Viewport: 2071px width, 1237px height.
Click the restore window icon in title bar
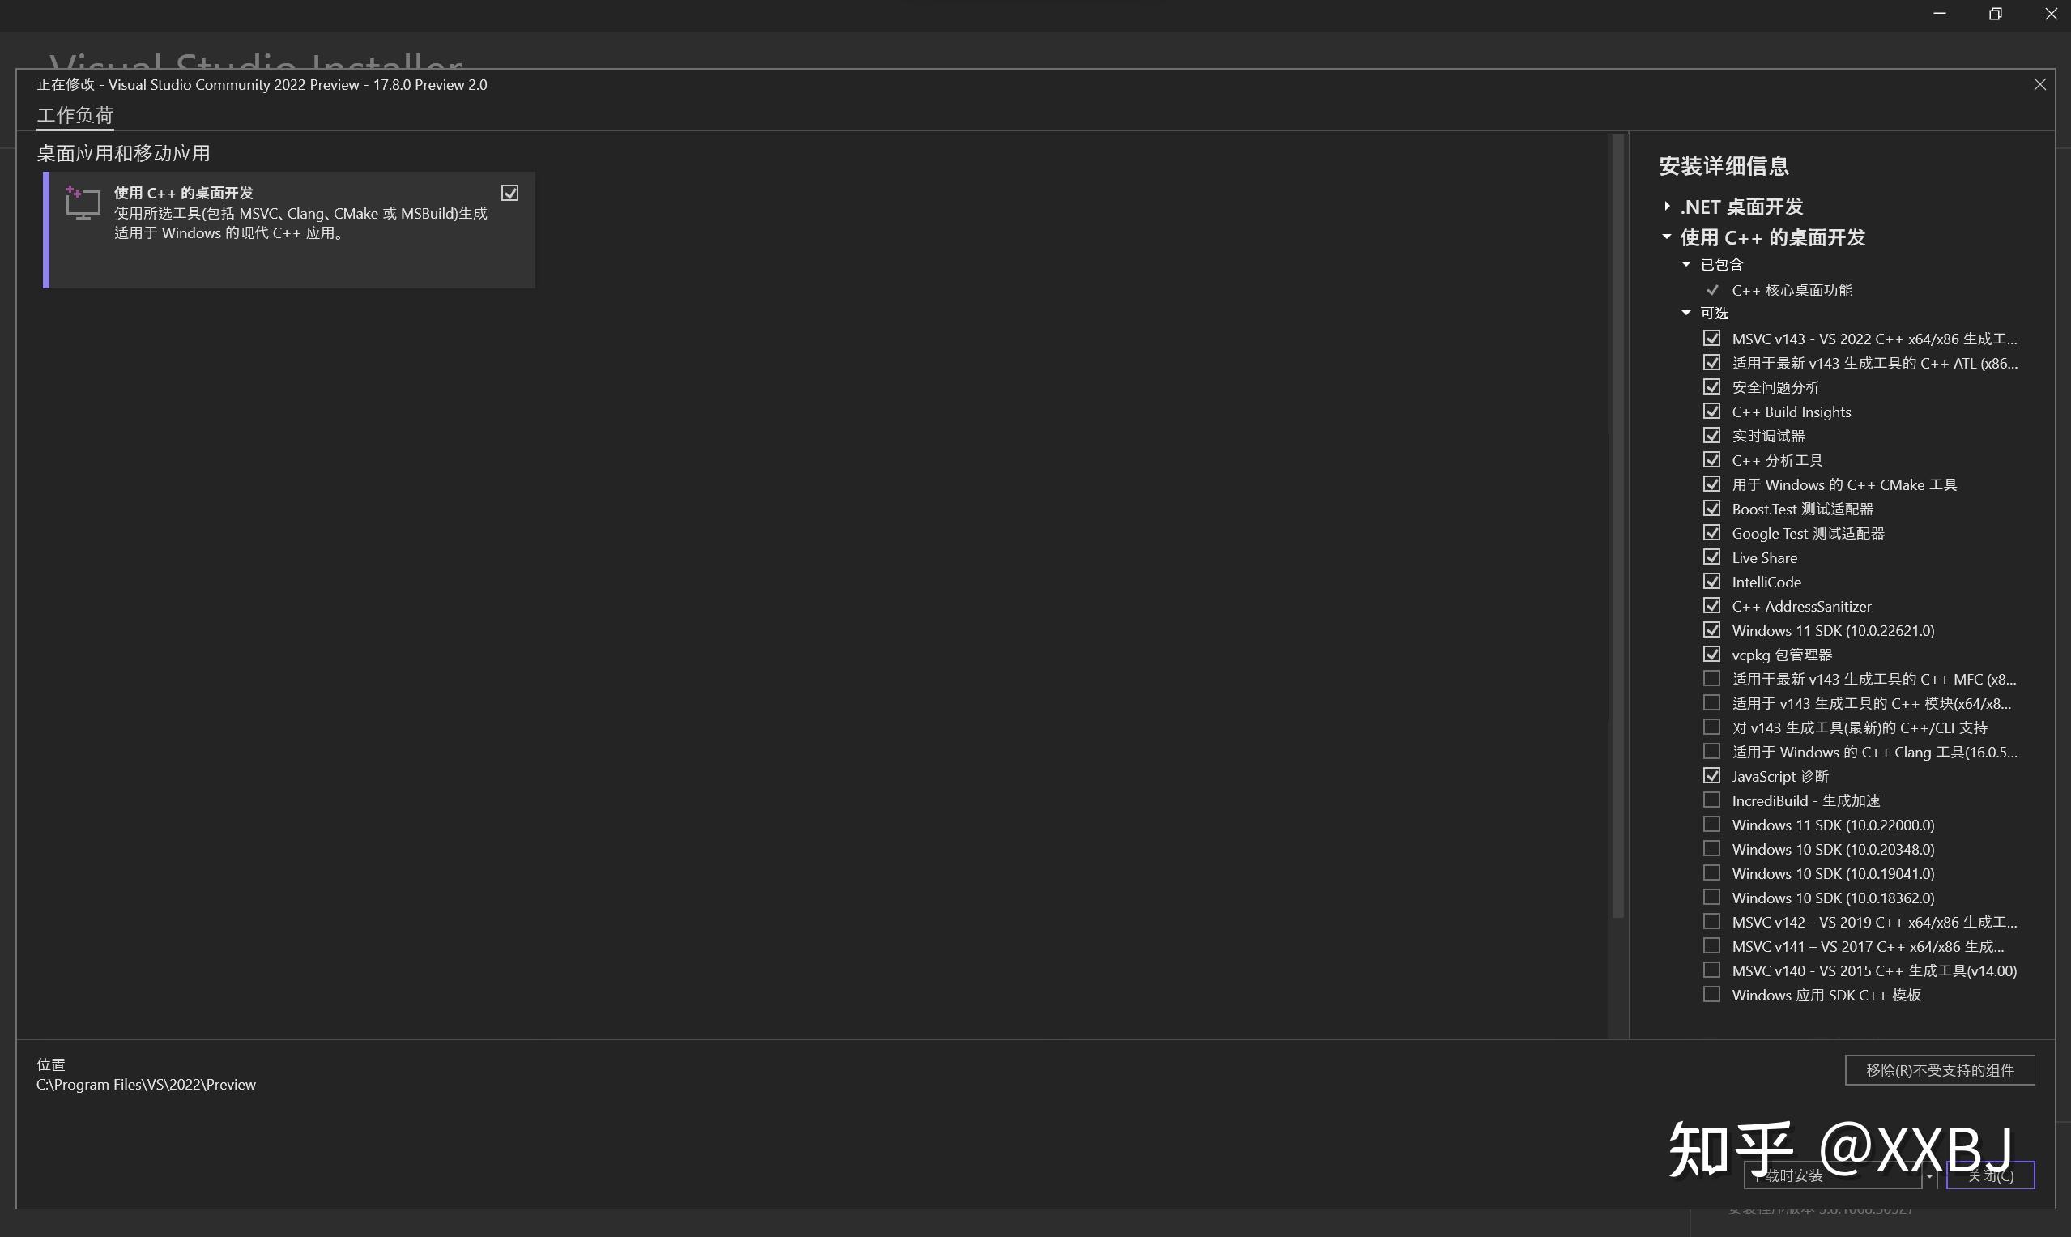pos(1995,14)
